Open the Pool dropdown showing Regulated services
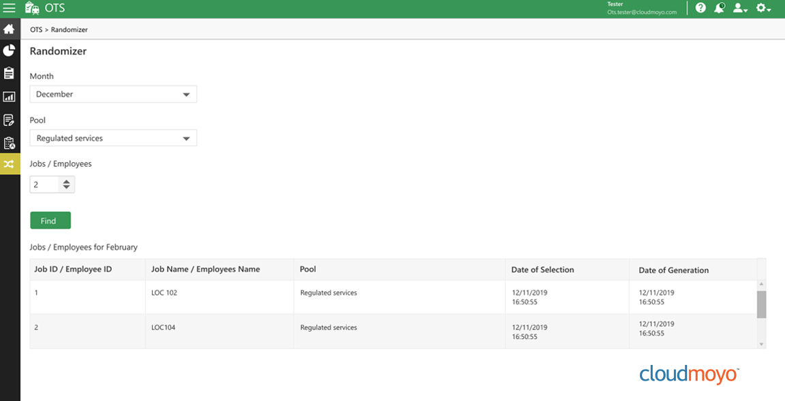Screen dimensions: 785x401 (113, 138)
